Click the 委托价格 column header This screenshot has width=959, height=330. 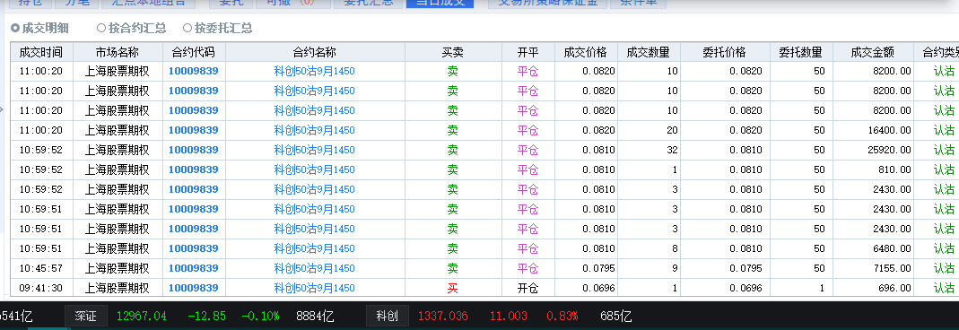pos(725,52)
